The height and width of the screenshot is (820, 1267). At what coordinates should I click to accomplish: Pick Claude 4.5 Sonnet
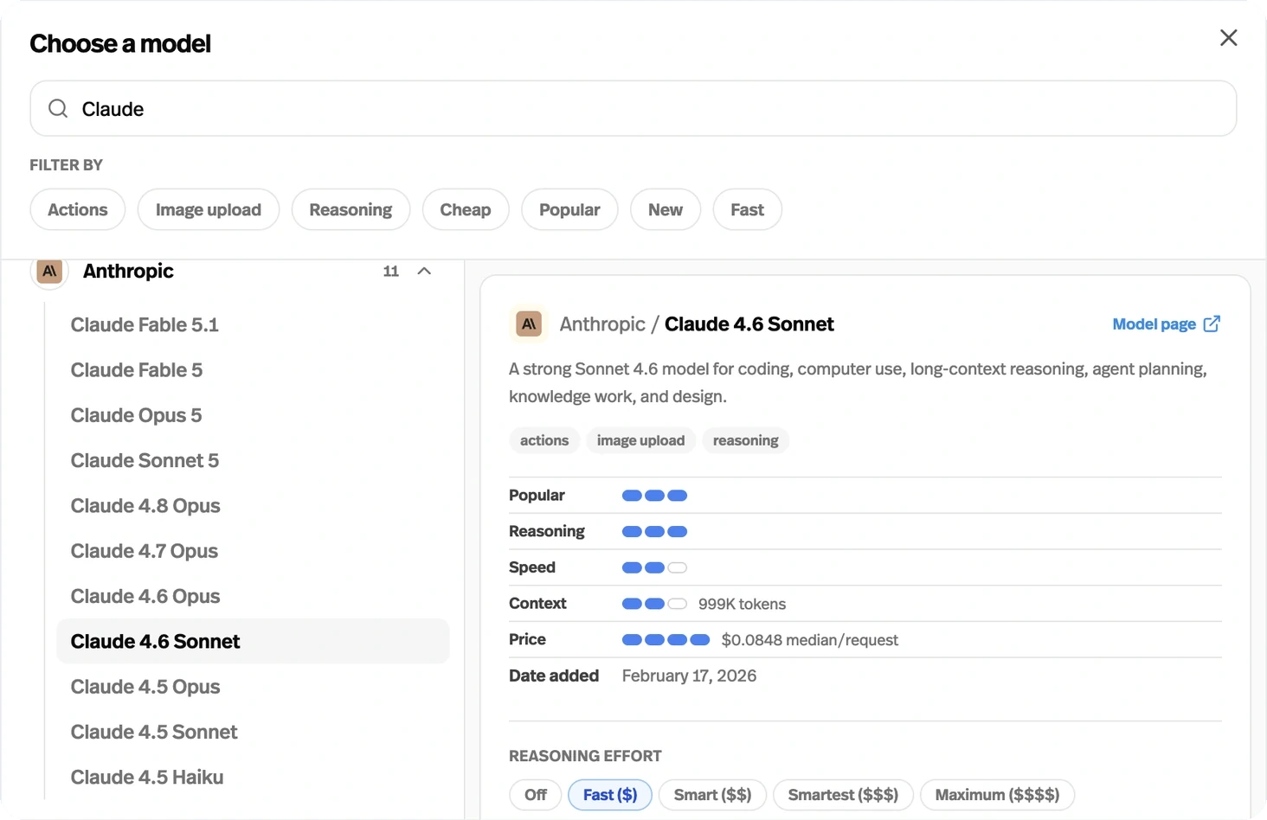[x=253, y=732]
